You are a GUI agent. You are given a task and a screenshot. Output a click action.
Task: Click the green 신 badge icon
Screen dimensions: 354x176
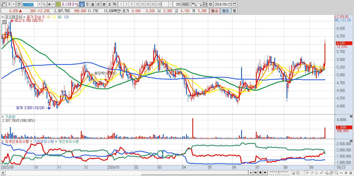pos(58,4)
